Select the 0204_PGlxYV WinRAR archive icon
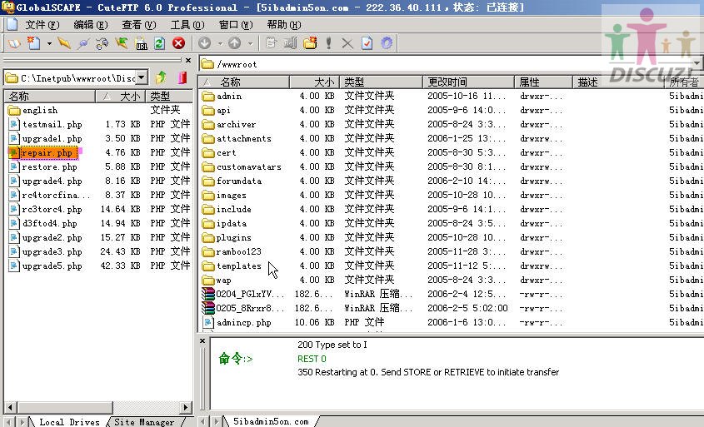This screenshot has height=427, width=704. pyautogui.click(x=208, y=294)
